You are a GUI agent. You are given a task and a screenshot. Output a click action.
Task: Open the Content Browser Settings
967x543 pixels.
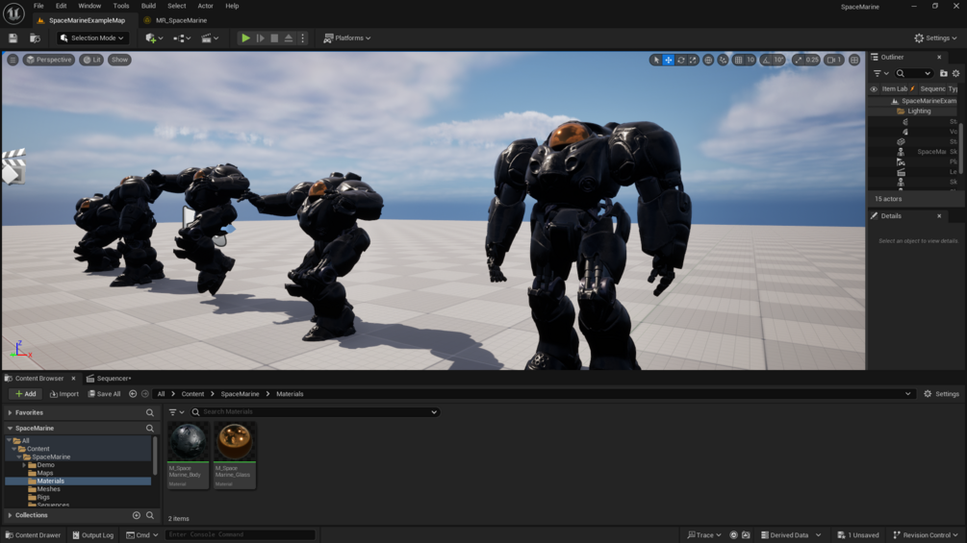pyautogui.click(x=941, y=394)
